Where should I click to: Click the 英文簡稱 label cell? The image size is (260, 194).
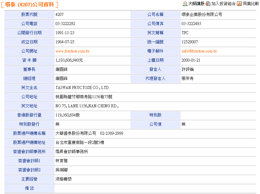pos(155,33)
